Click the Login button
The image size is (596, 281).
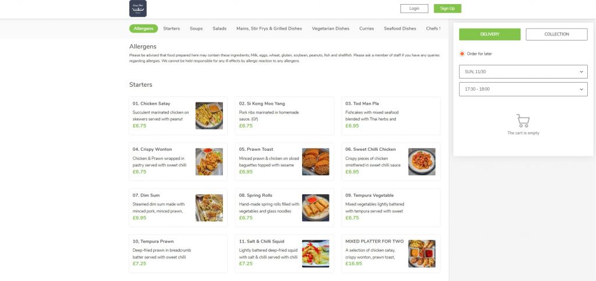[x=414, y=8]
